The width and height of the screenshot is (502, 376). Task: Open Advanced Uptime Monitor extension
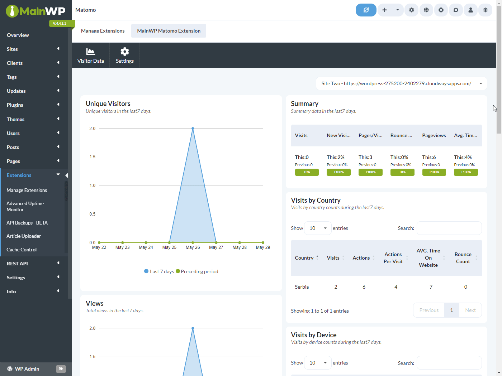coord(25,207)
